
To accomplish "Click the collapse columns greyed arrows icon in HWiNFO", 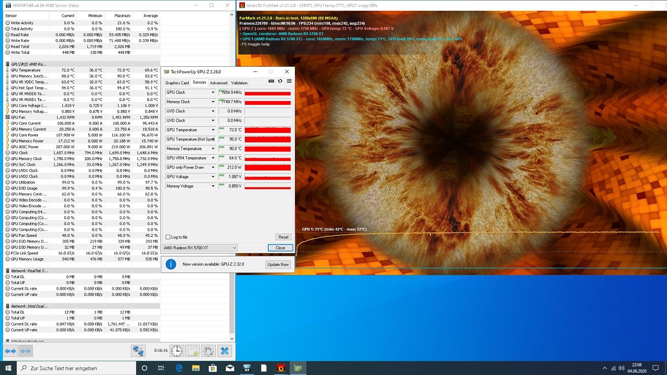I will 25,351.
